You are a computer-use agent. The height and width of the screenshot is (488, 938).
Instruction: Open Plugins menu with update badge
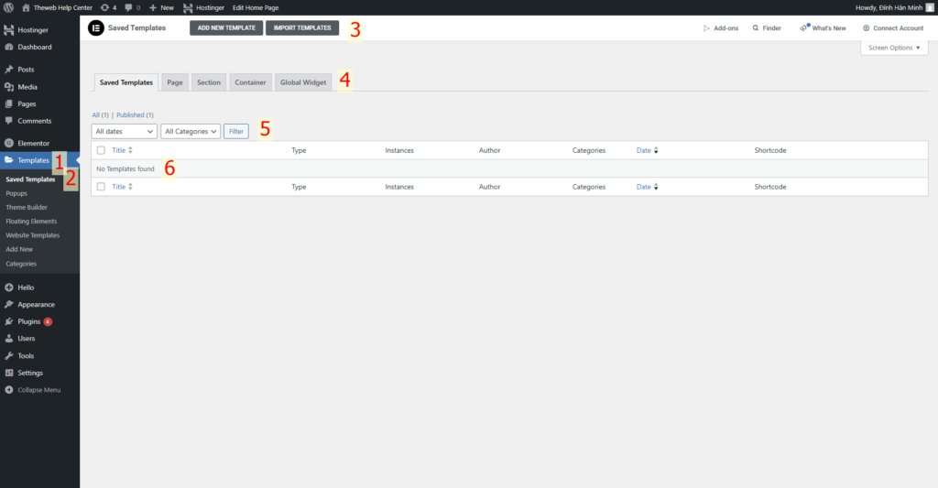(29, 321)
